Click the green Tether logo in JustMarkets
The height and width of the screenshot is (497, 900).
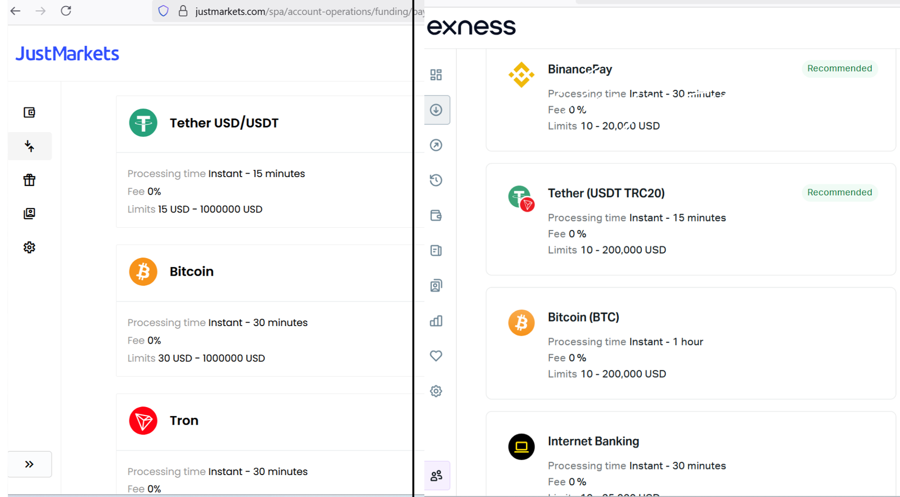pos(143,123)
